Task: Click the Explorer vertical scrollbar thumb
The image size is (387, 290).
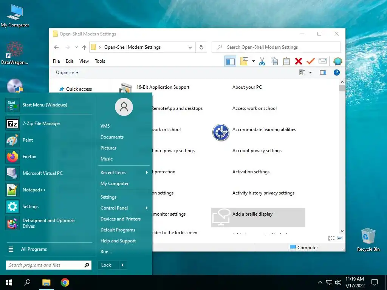Action: pos(342,88)
